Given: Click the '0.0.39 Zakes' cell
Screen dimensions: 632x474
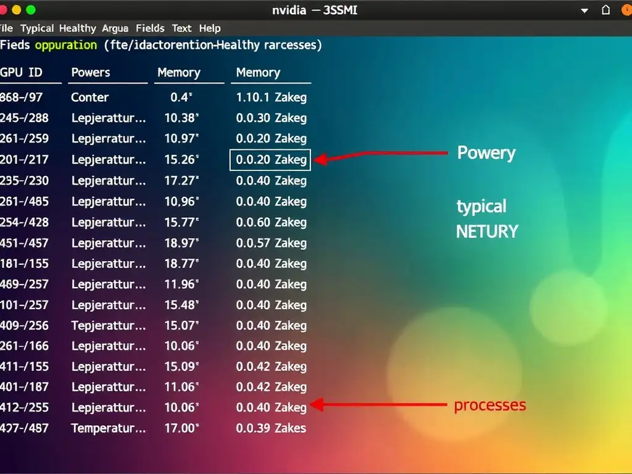Looking at the screenshot, I should 271,428.
